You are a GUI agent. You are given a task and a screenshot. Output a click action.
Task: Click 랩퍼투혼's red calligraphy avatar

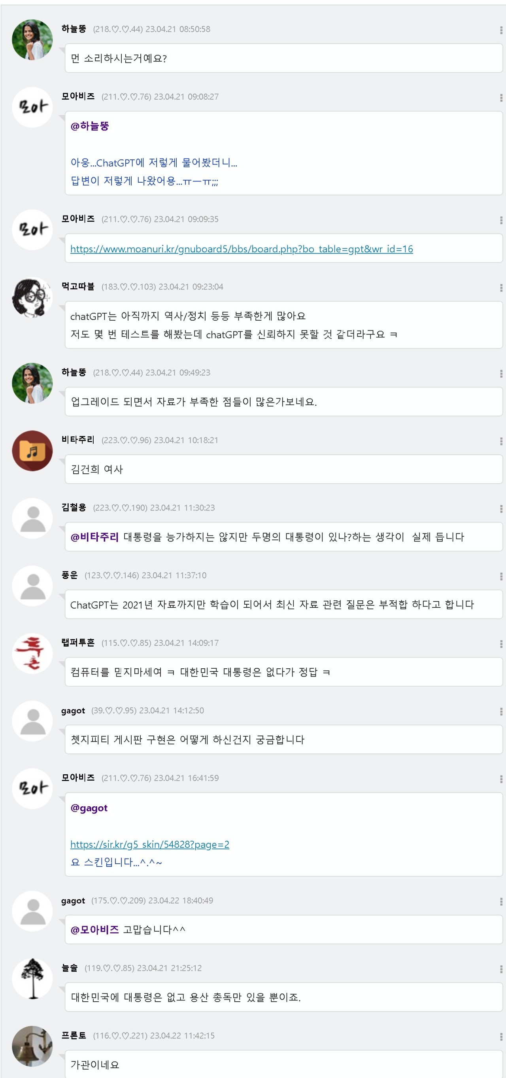[32, 653]
